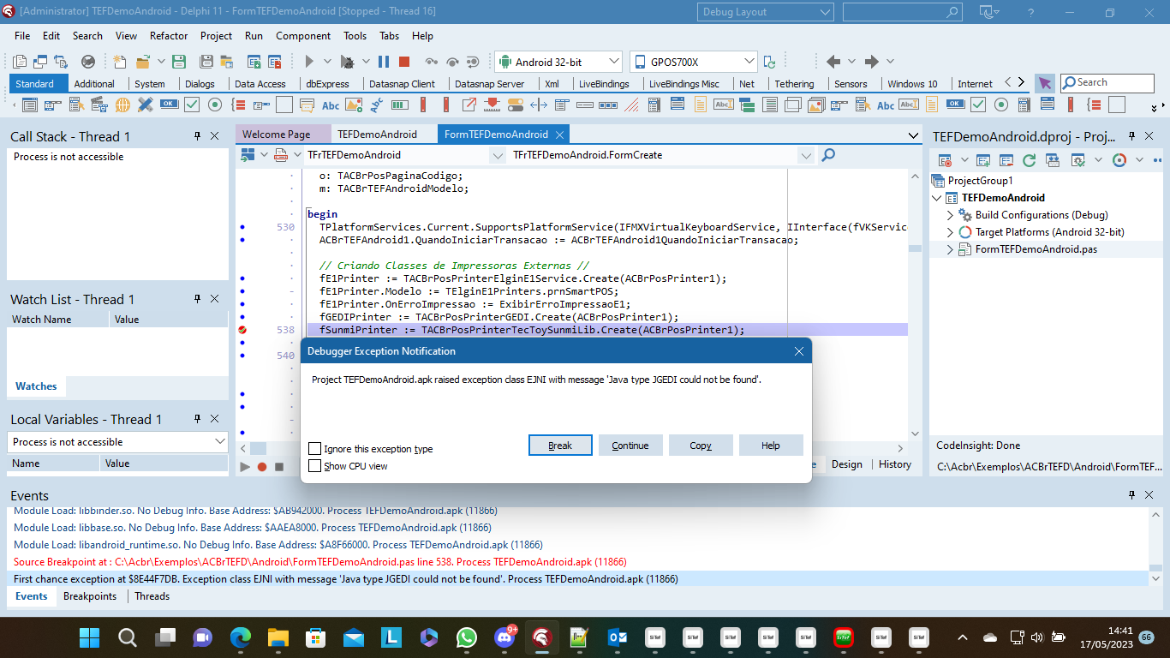Click the Help button in dialog
This screenshot has width=1170, height=658.
point(771,446)
